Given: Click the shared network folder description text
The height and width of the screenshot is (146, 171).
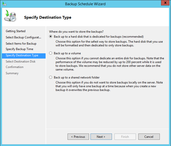Looking at the screenshot, I should point(109,86).
